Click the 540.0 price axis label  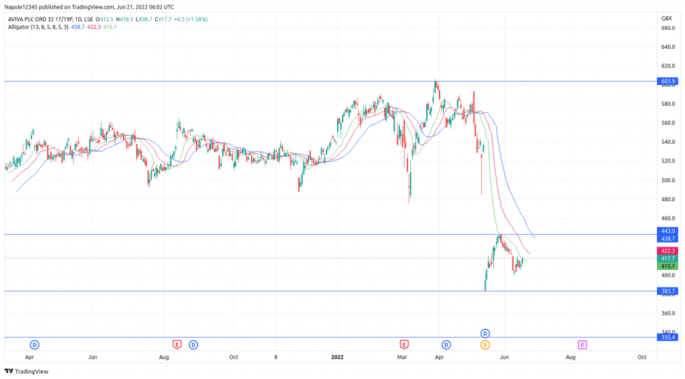point(668,142)
